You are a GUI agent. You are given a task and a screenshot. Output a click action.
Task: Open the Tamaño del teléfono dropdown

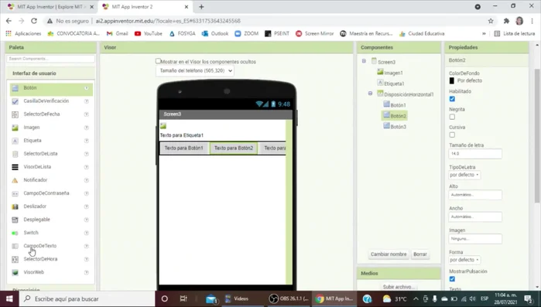click(x=195, y=70)
